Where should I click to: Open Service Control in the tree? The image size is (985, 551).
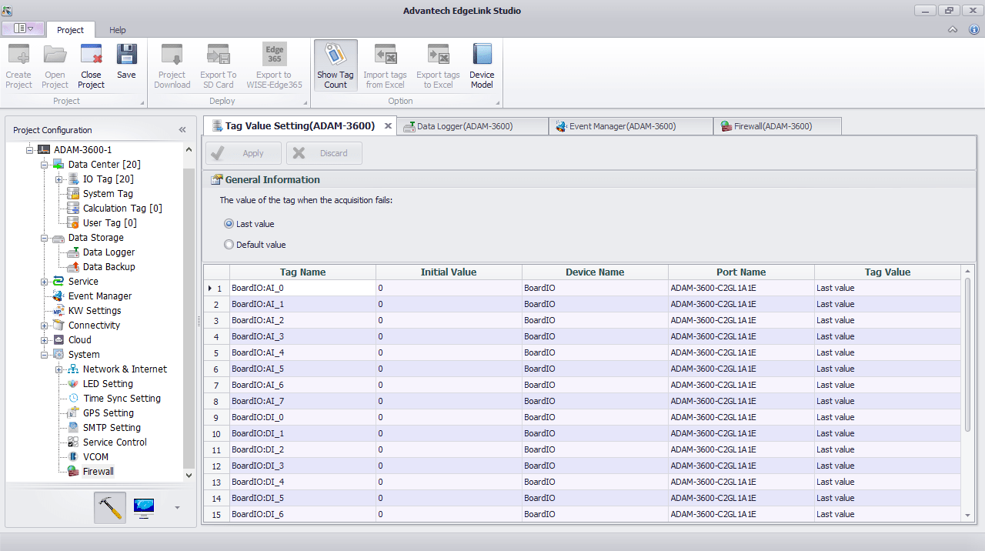coord(115,442)
